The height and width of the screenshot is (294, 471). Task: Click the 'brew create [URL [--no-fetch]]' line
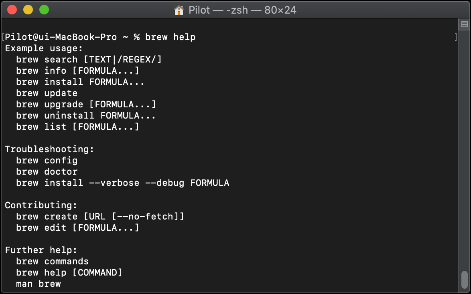click(100, 217)
